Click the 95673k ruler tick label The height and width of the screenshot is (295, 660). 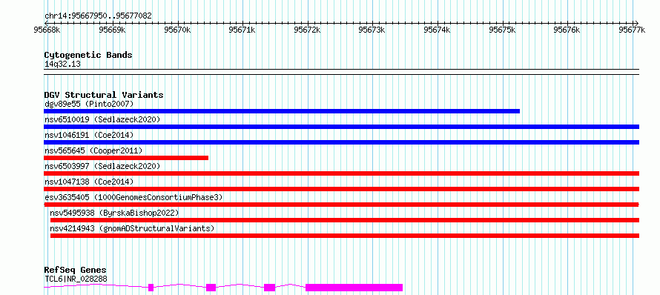(372, 30)
